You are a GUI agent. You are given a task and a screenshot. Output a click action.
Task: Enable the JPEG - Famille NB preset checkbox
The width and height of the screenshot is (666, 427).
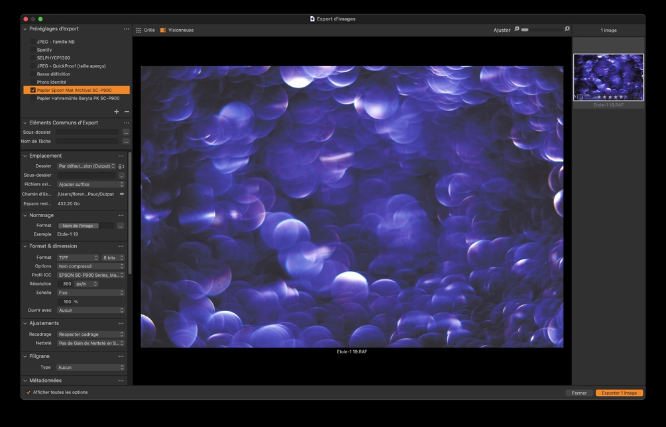[32, 42]
